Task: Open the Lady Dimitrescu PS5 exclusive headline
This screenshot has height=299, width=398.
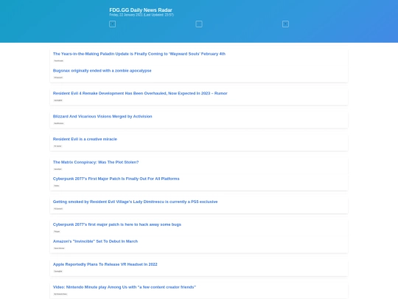Action: (136, 202)
